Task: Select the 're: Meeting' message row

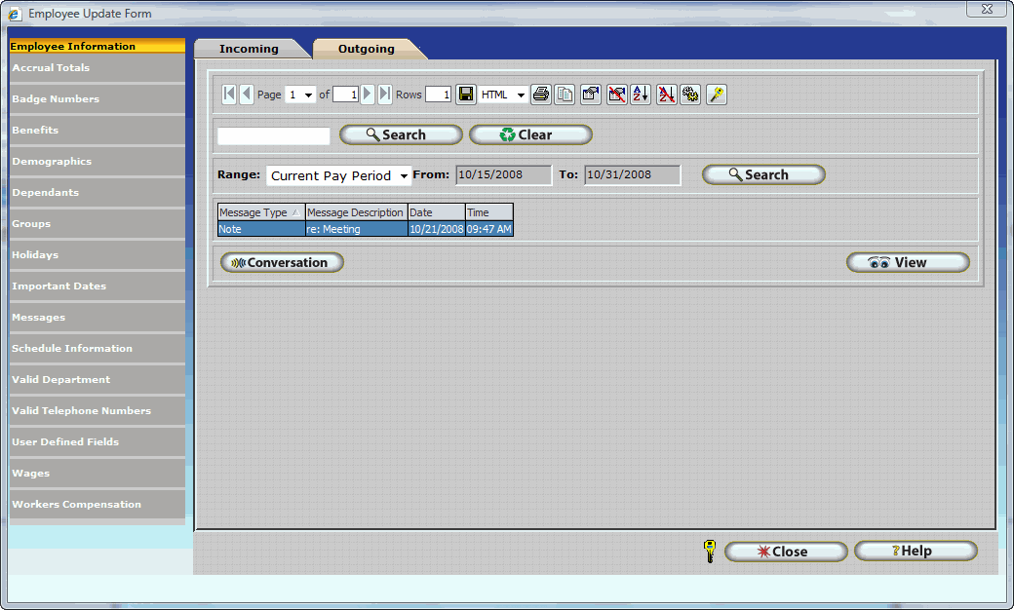Action: pos(356,229)
